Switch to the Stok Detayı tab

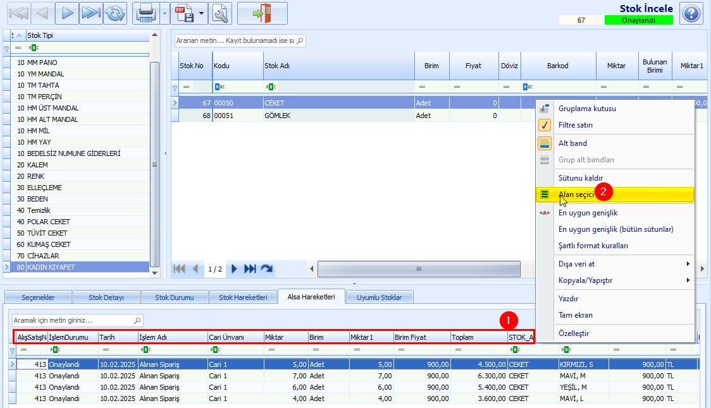point(106,297)
